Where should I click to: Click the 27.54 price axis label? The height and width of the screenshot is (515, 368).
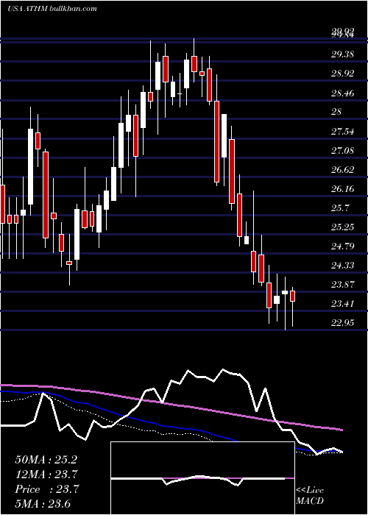pos(342,132)
